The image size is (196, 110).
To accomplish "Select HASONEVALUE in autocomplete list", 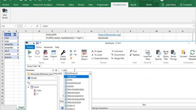I will [76, 83].
